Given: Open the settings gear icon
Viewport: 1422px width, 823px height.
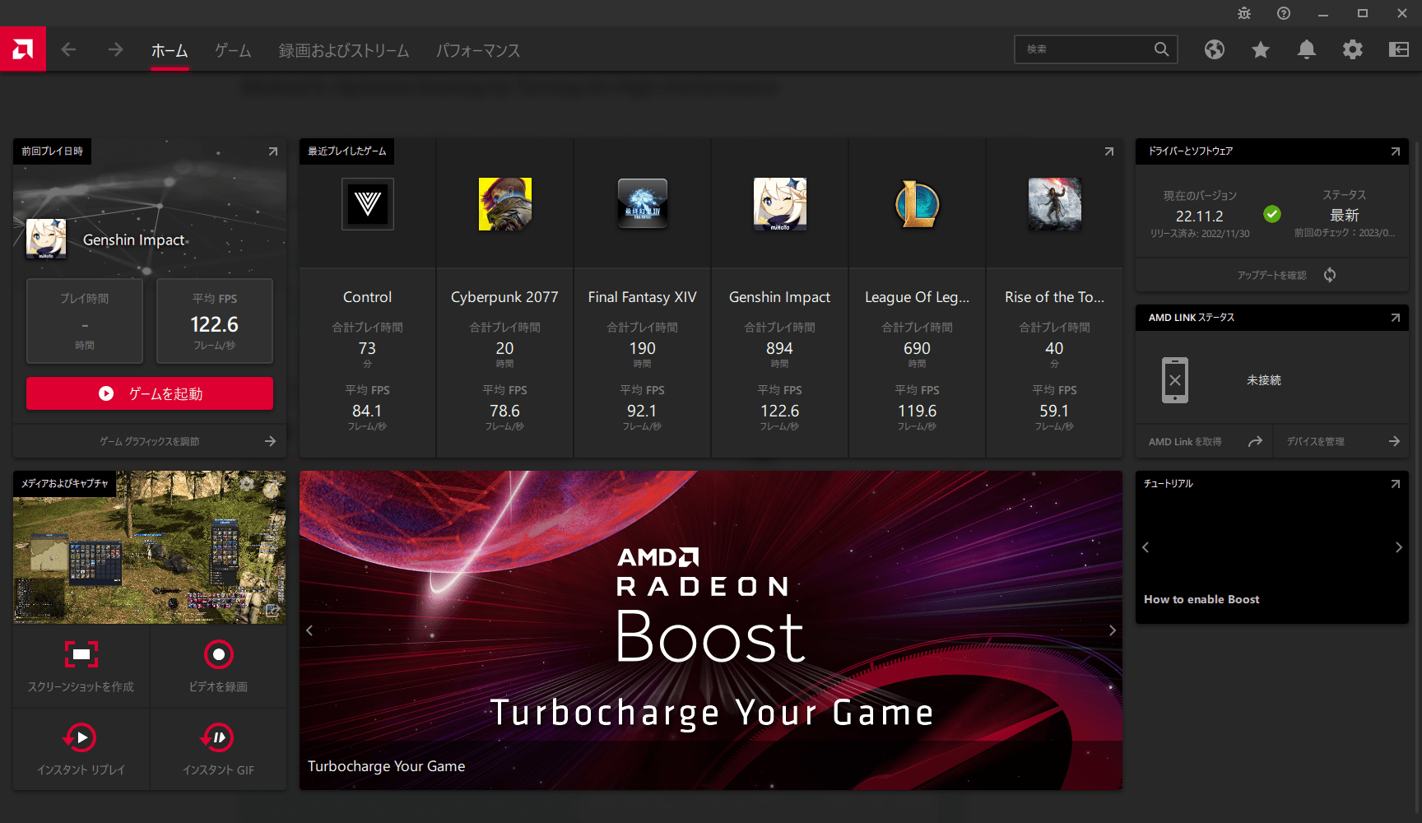Looking at the screenshot, I should tap(1352, 49).
